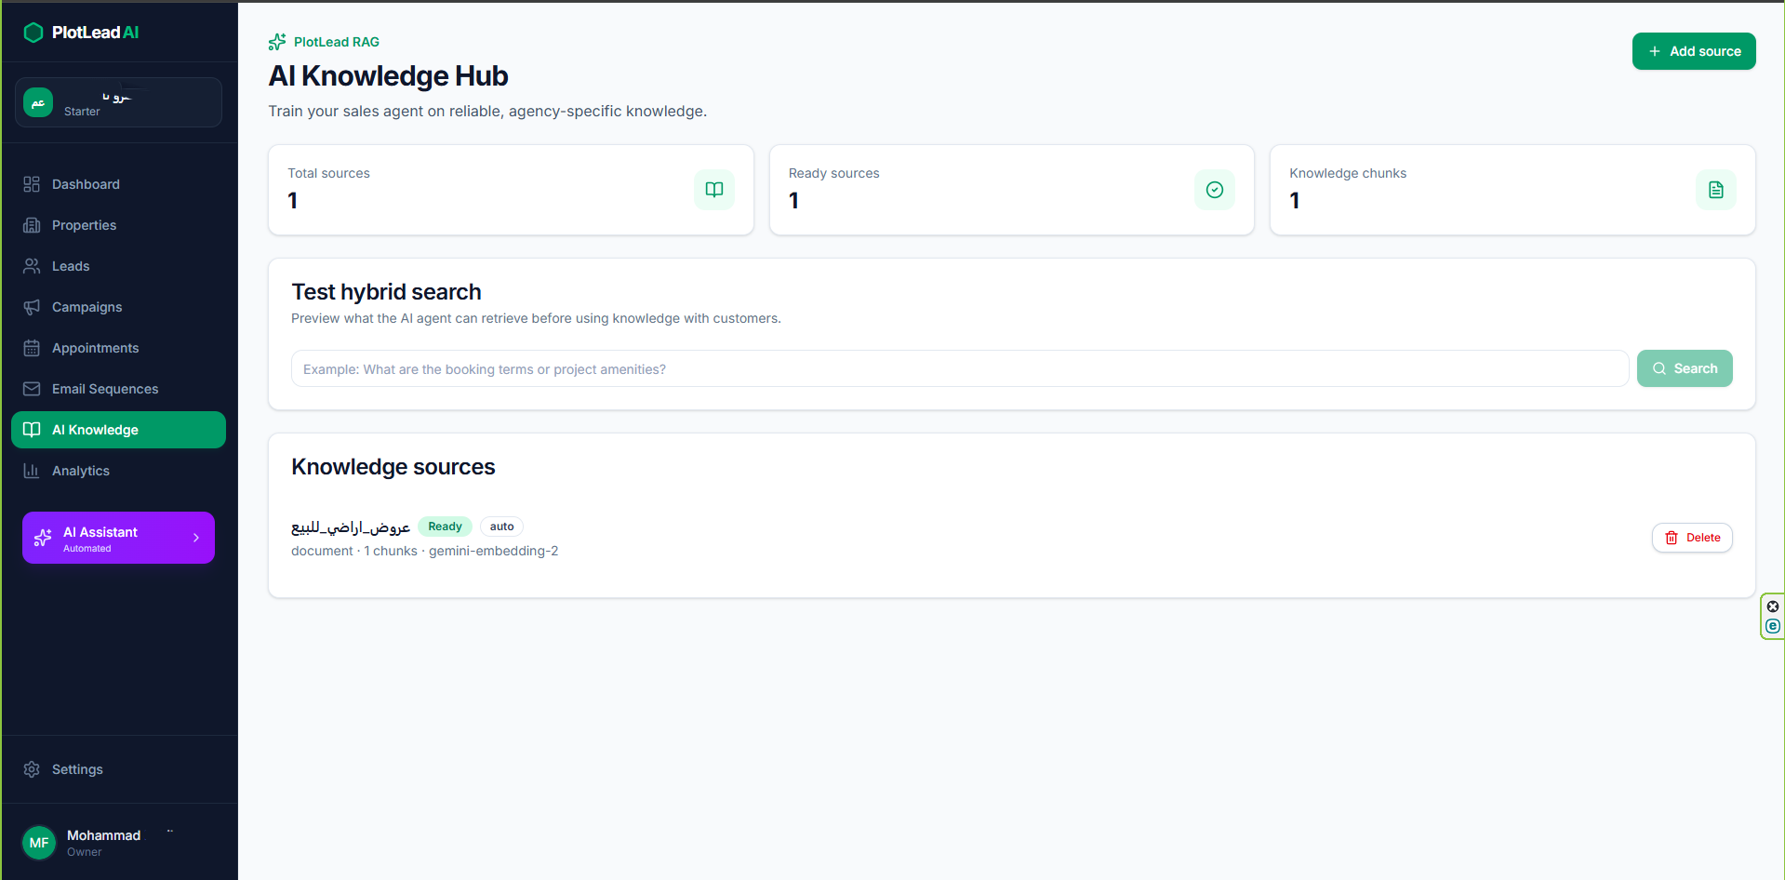Click the green circular e side-widget icon
1785x880 pixels.
(x=1773, y=626)
